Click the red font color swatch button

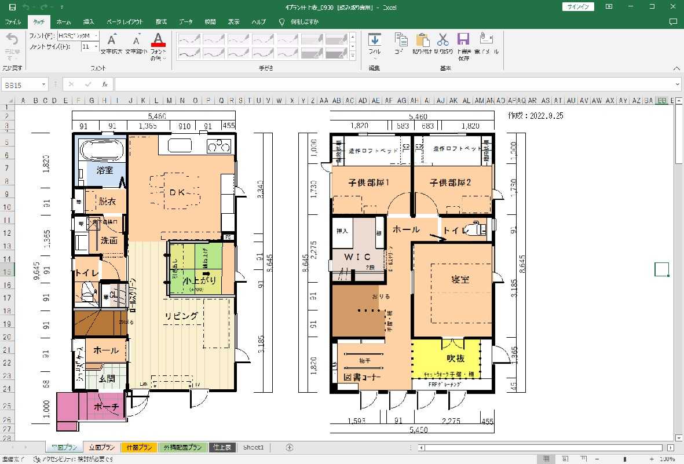(x=158, y=40)
